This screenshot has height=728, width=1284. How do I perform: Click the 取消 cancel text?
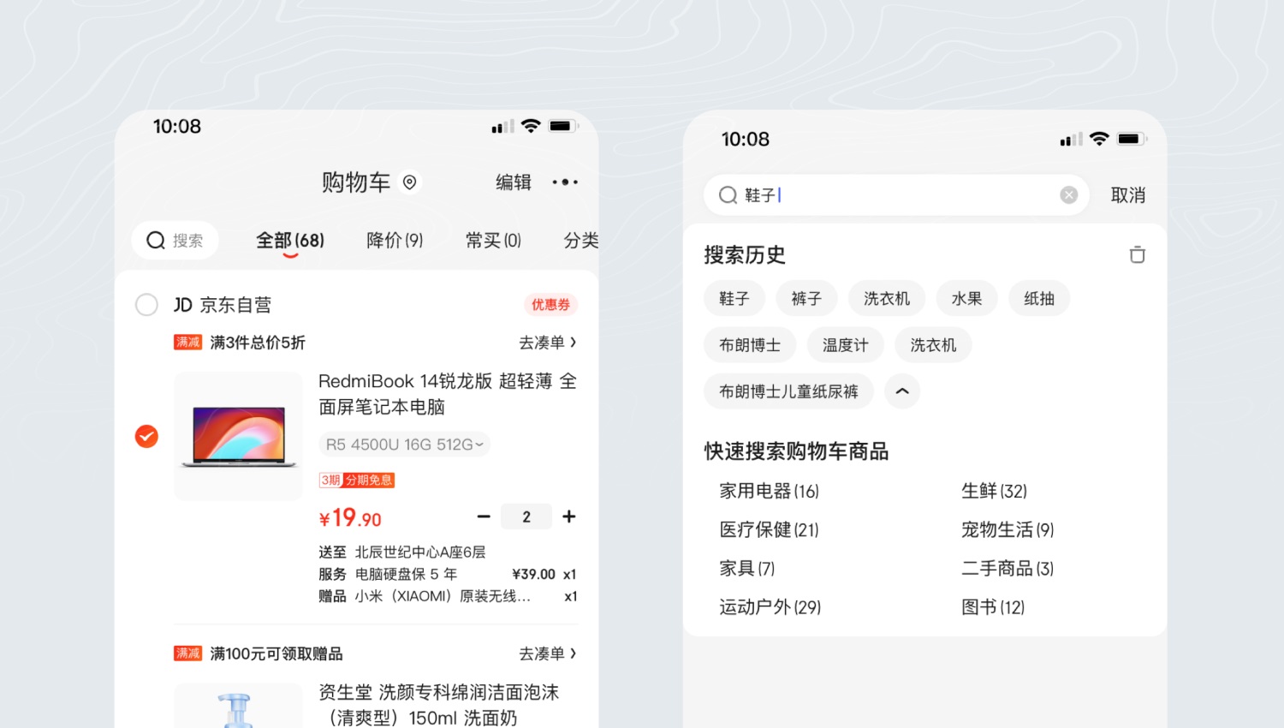1127,194
